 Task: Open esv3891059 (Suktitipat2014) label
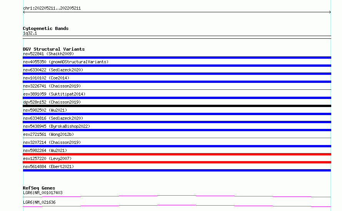tap(54, 94)
